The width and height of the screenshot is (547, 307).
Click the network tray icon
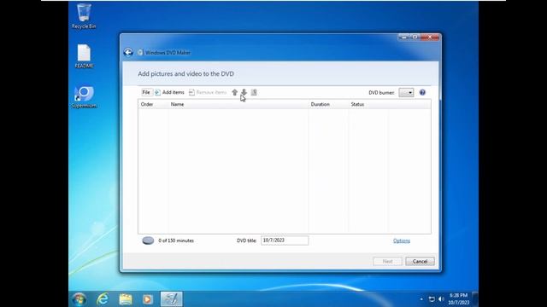[x=432, y=299]
